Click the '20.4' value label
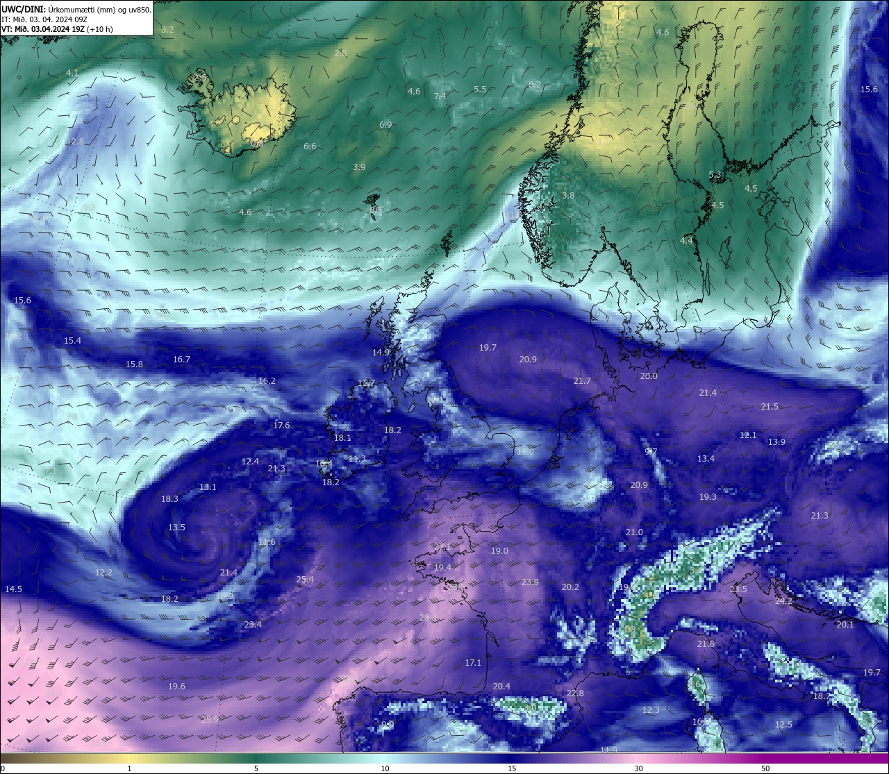The image size is (889, 774). (x=501, y=687)
